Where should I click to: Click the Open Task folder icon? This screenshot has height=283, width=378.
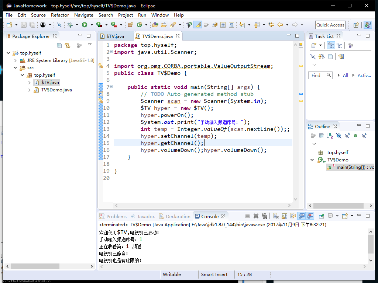(164, 25)
